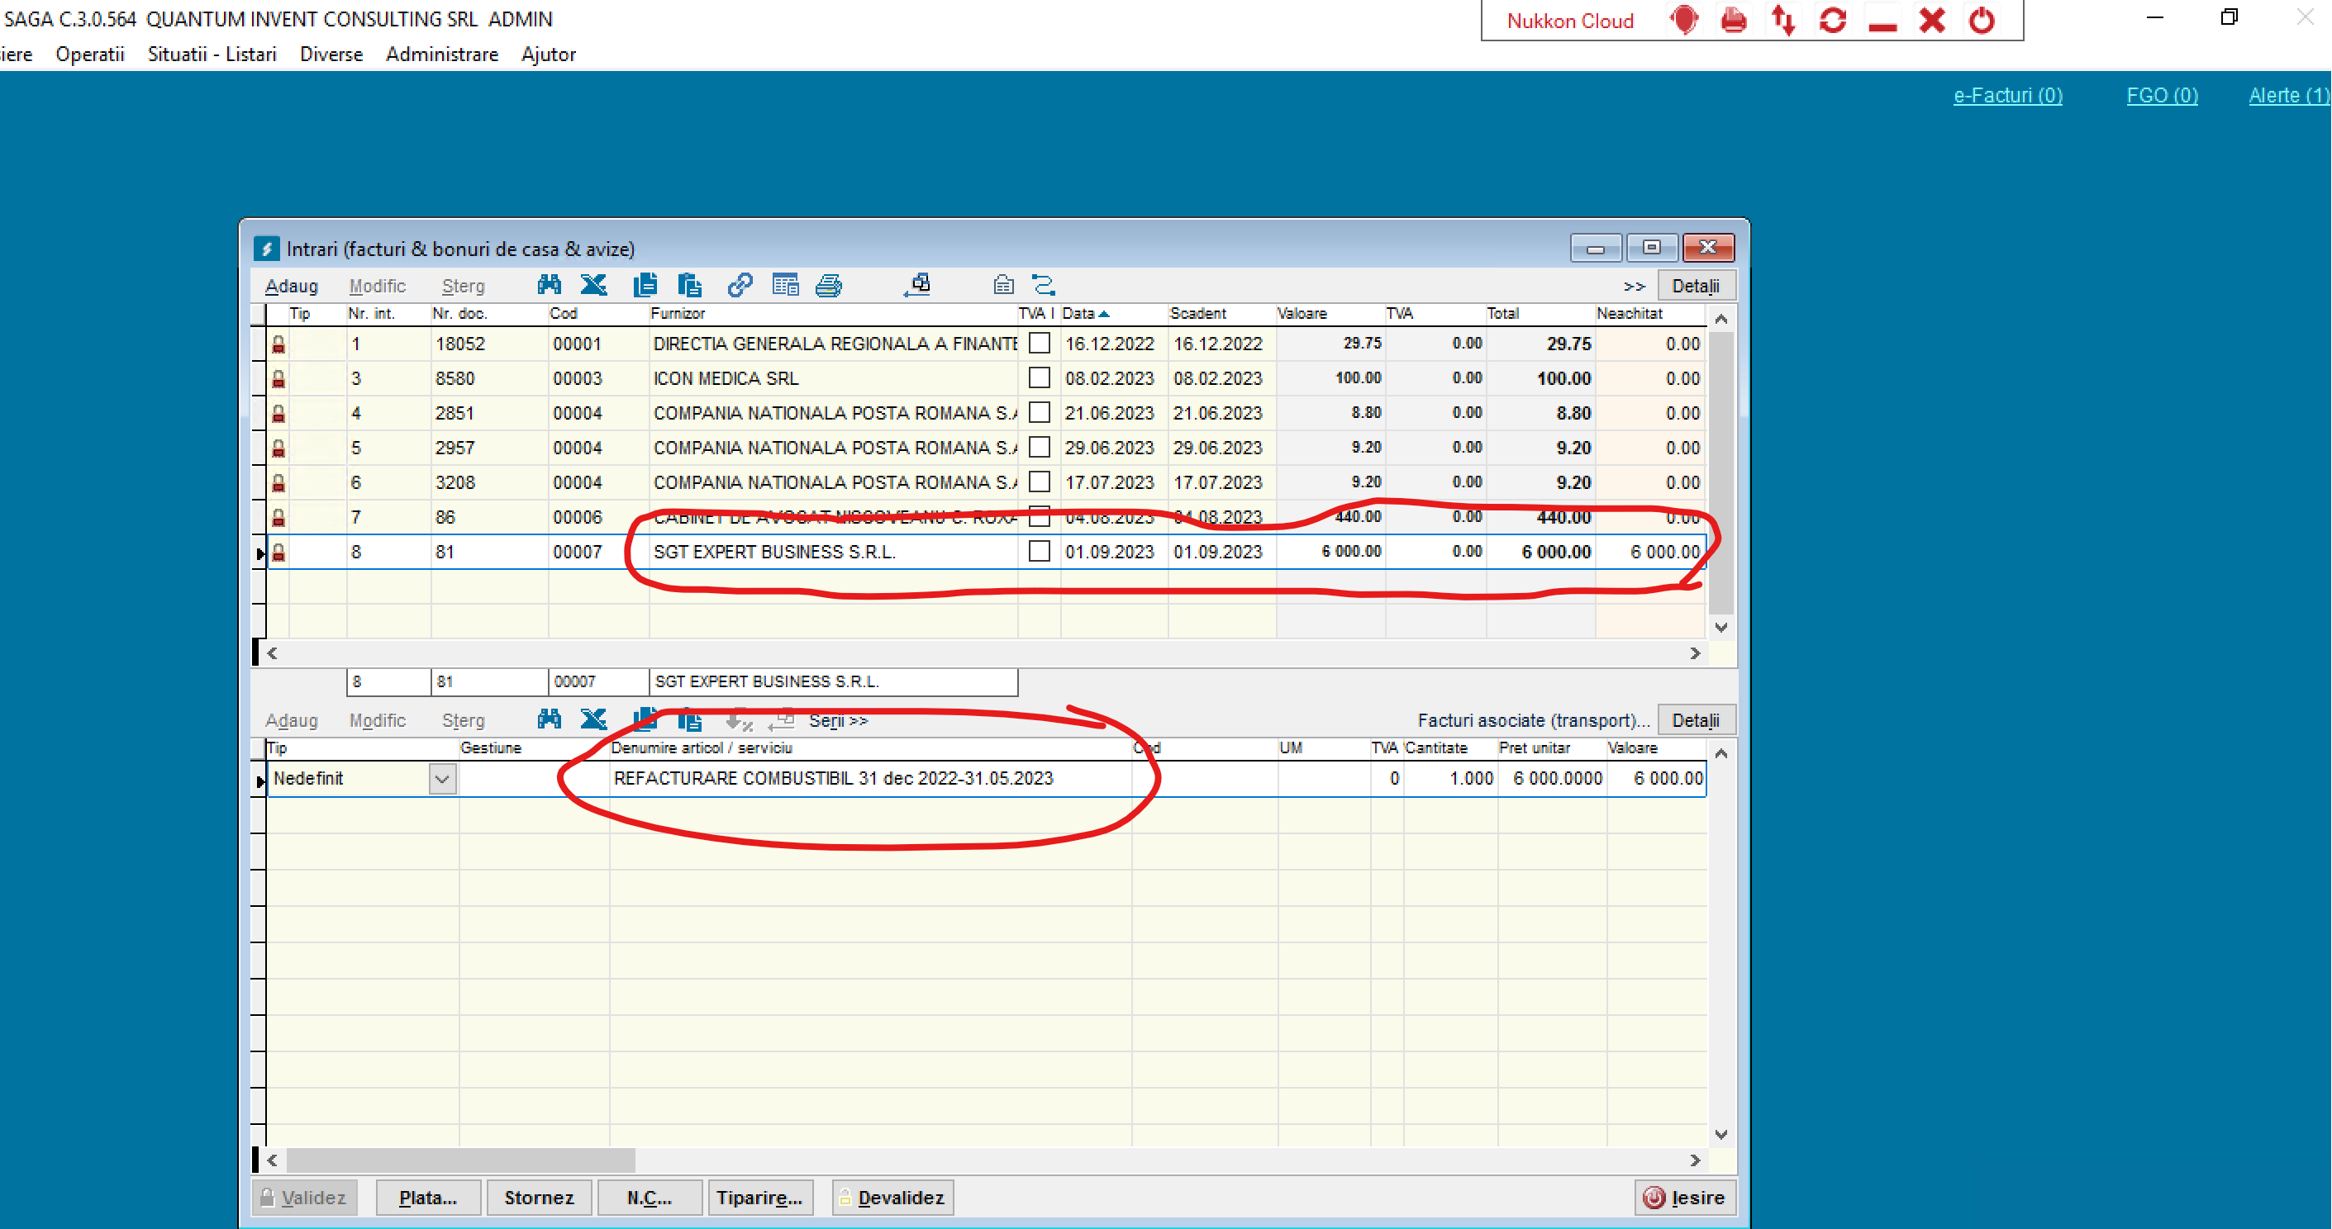Click the Nukkon Cloud power icon
Screen dimensions: 2332x1229
point(1981,20)
